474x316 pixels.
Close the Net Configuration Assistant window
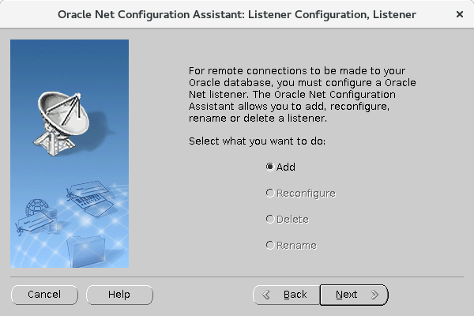click(x=460, y=14)
